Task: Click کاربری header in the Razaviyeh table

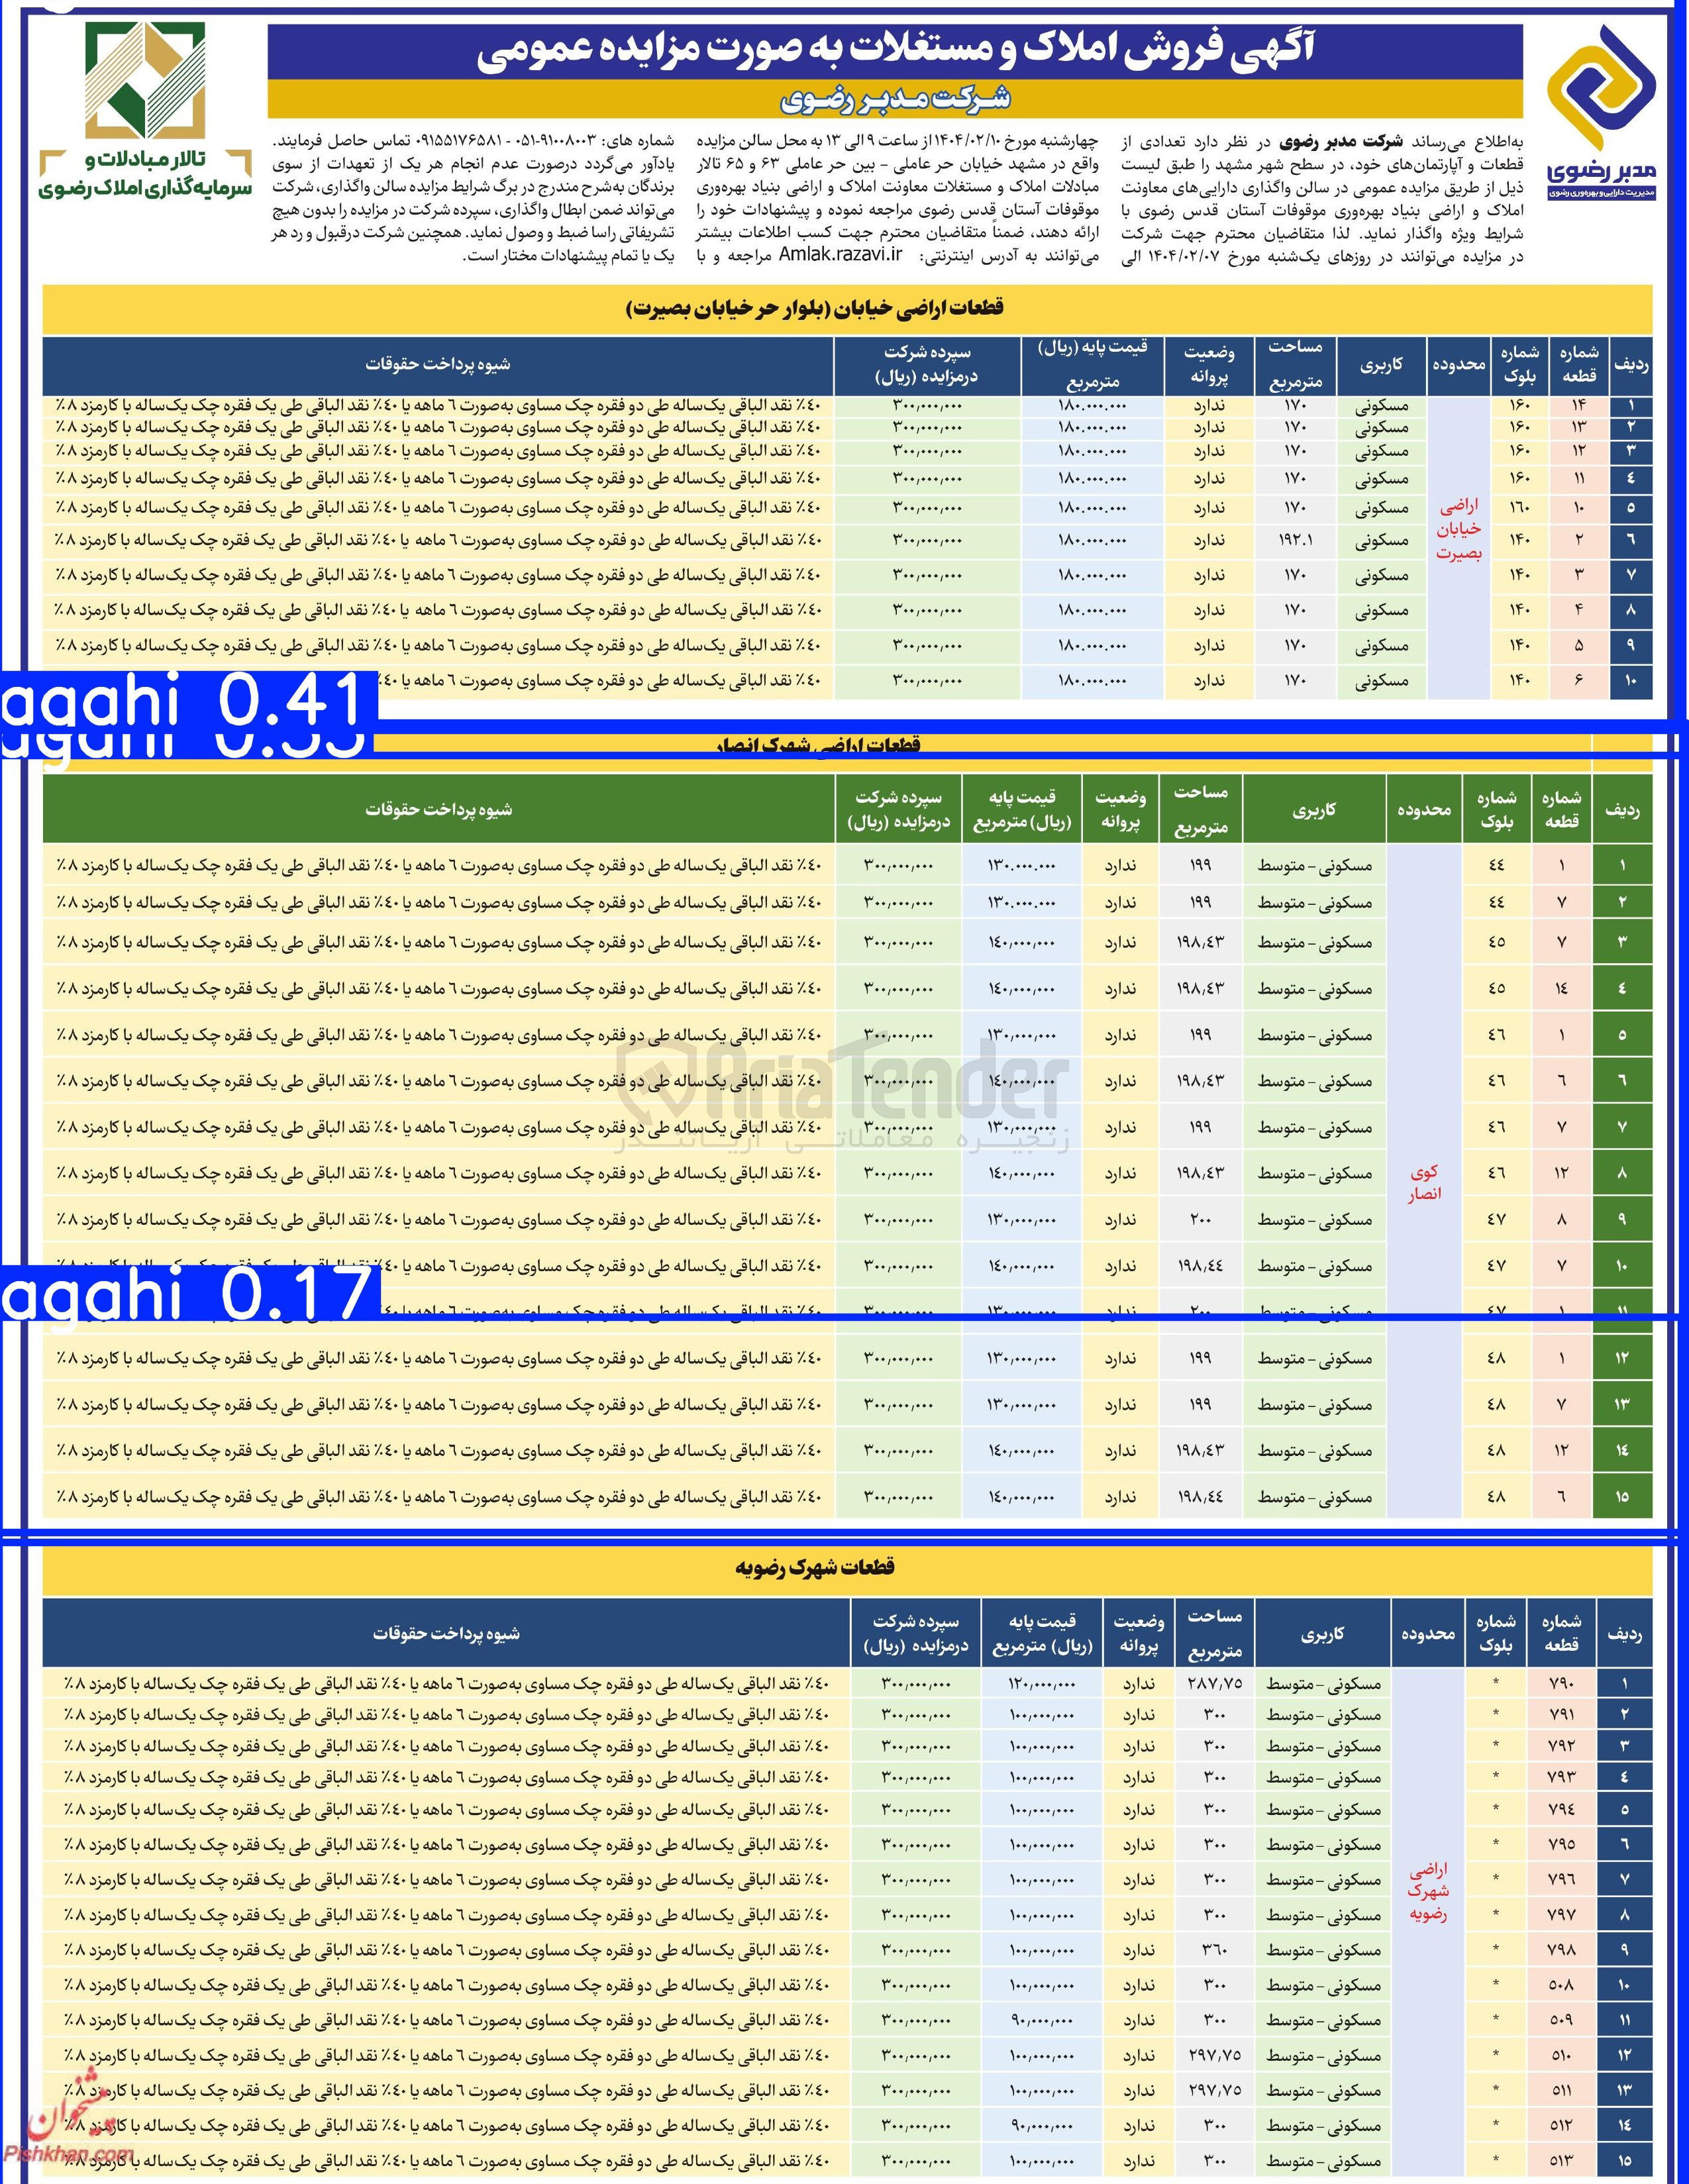Action: (1323, 1634)
